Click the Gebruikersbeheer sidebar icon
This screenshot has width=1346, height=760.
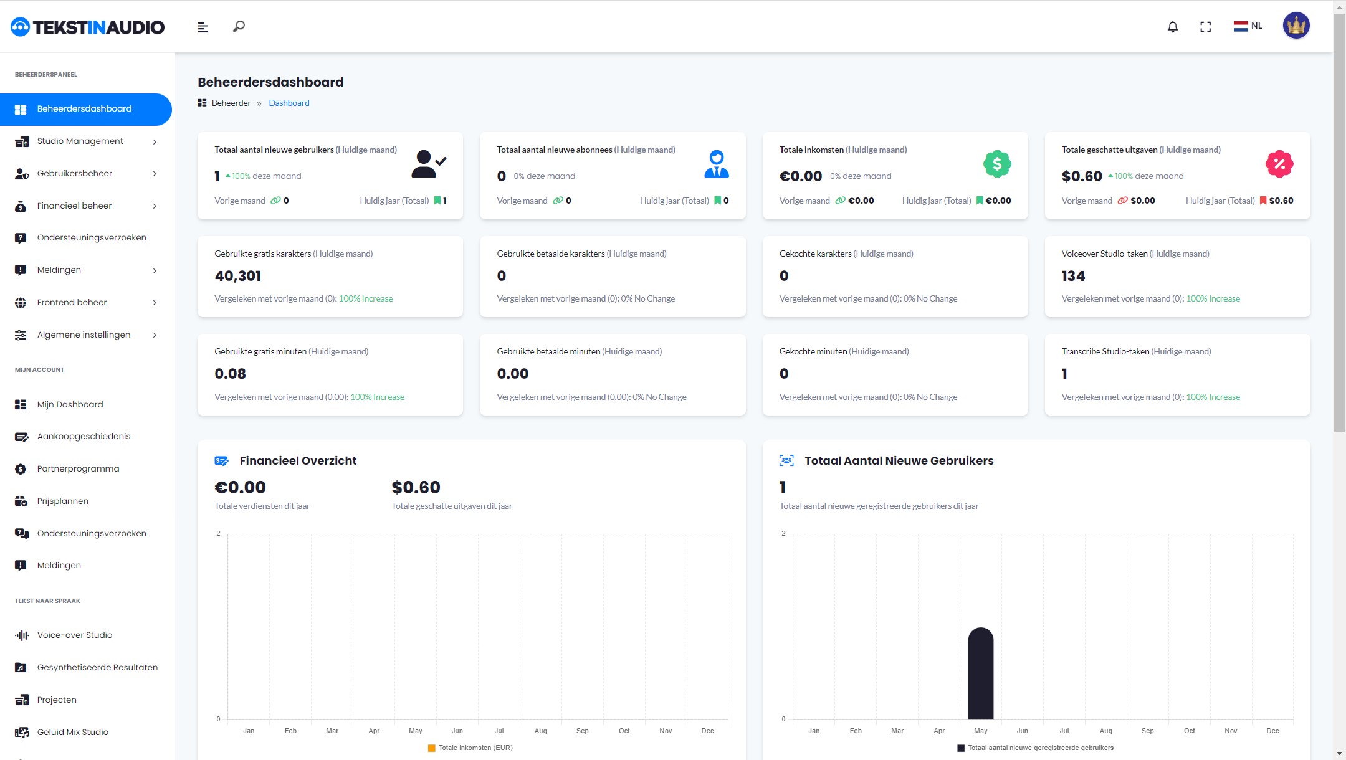(21, 174)
